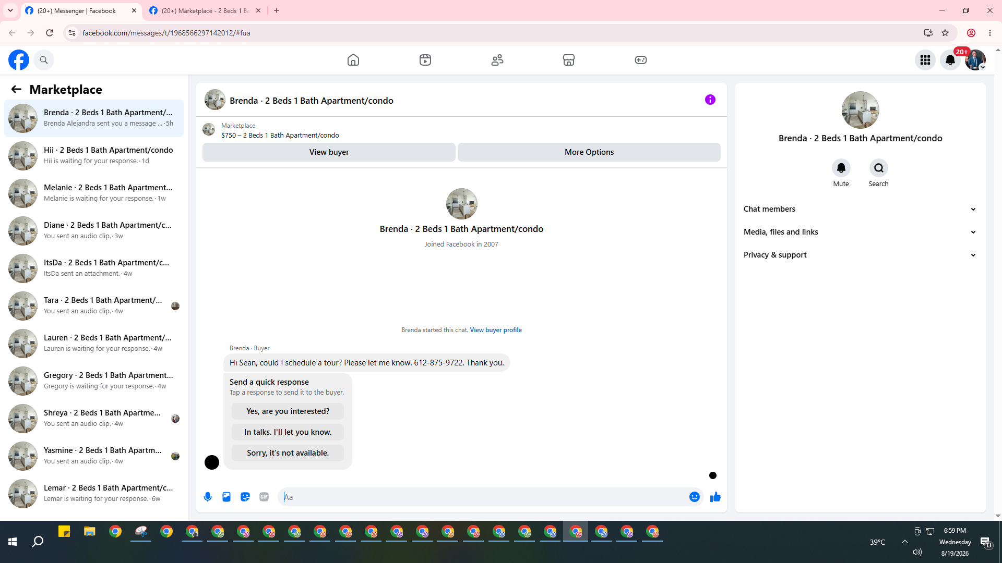The image size is (1002, 563).
Task: Open Melanie's conversation
Action: tap(94, 193)
